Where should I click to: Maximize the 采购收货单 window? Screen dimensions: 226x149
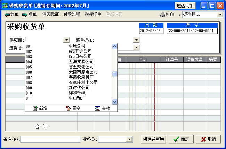click(212, 6)
